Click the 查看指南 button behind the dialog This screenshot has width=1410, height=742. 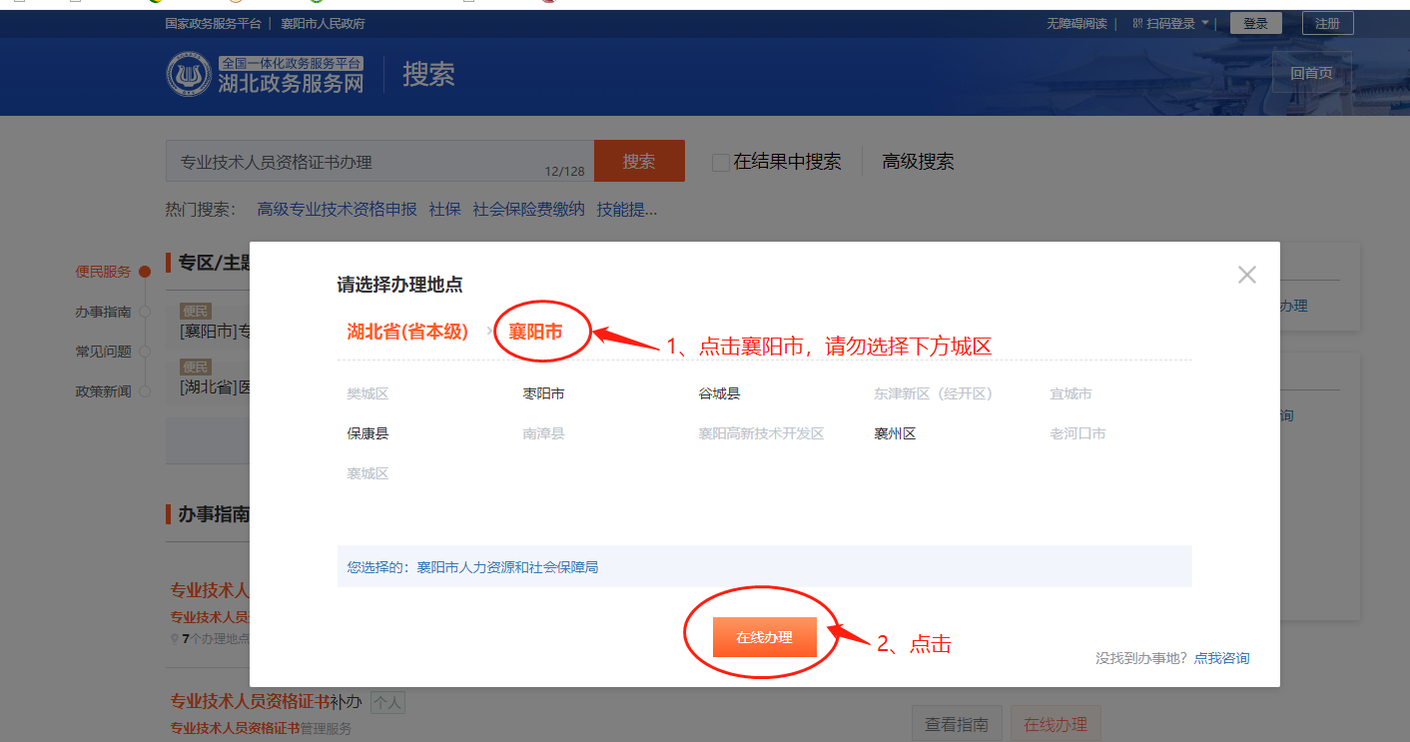[956, 724]
